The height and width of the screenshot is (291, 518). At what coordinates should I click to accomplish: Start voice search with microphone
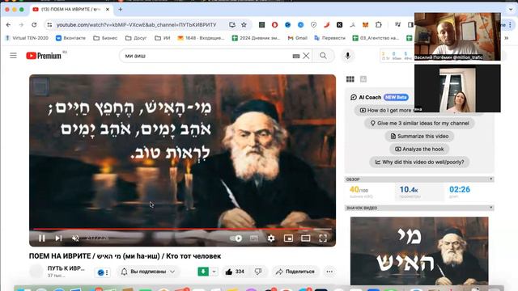click(x=347, y=56)
